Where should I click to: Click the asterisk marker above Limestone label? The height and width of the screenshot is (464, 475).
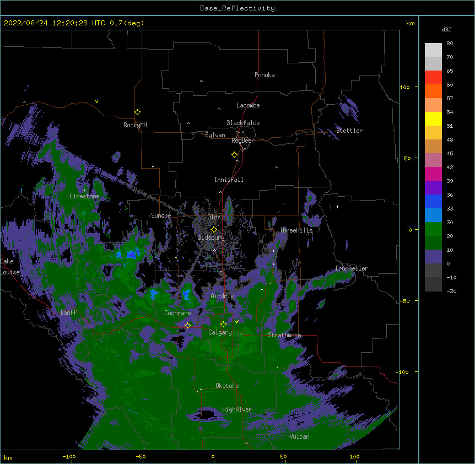(x=84, y=190)
